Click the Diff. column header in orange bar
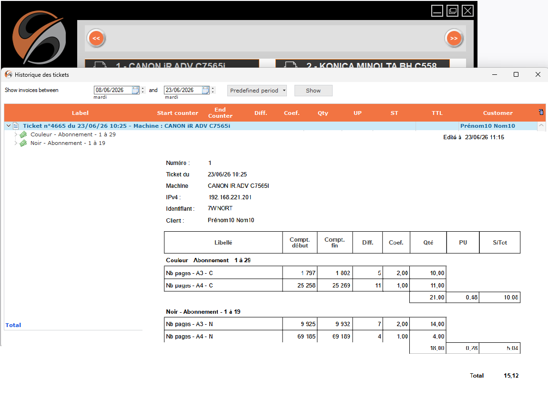 [x=261, y=113]
